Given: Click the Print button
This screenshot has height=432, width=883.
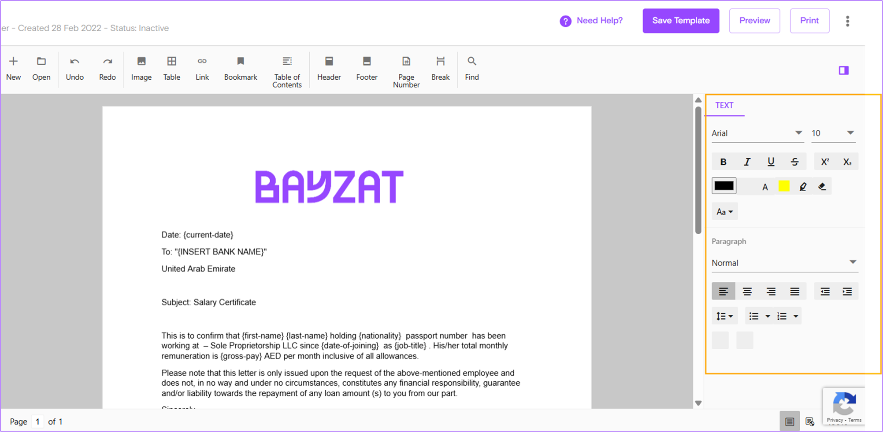Looking at the screenshot, I should point(809,21).
